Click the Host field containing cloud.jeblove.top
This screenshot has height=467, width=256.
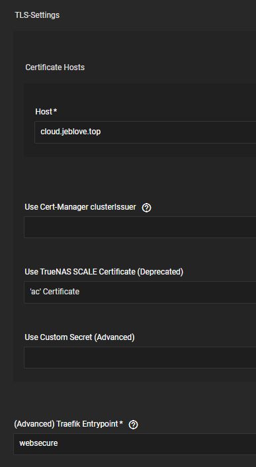point(146,132)
